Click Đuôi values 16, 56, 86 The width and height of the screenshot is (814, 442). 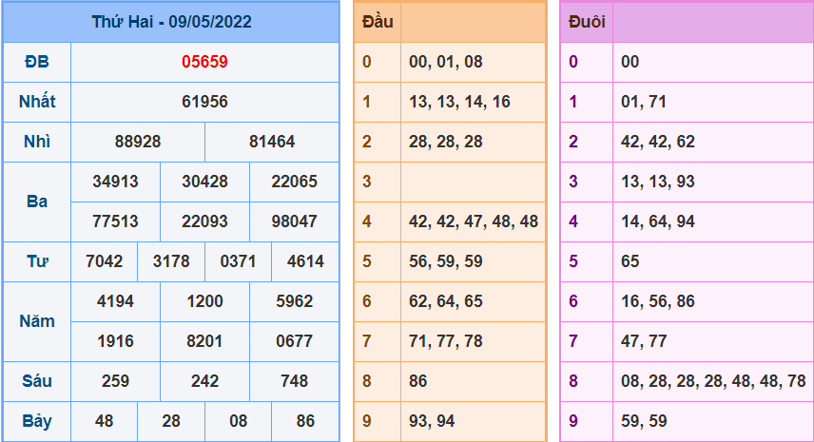658,301
